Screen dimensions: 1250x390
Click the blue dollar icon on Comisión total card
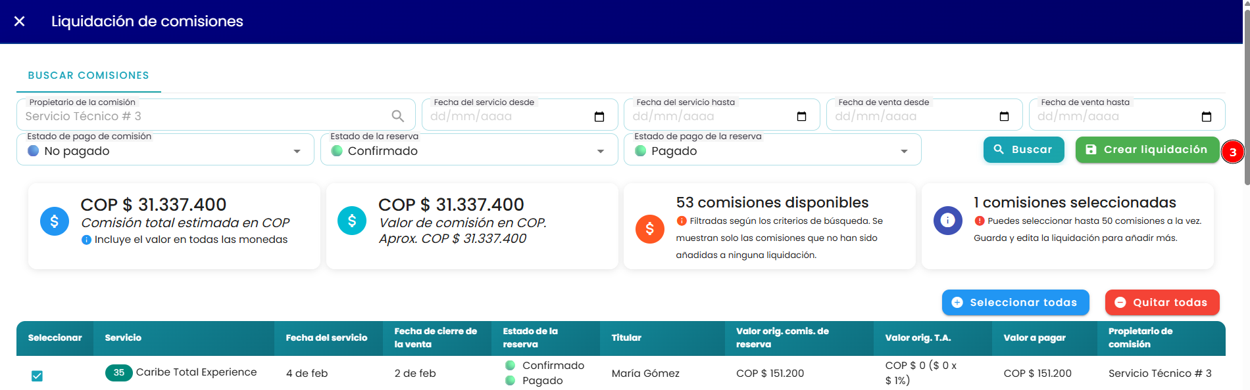(55, 222)
